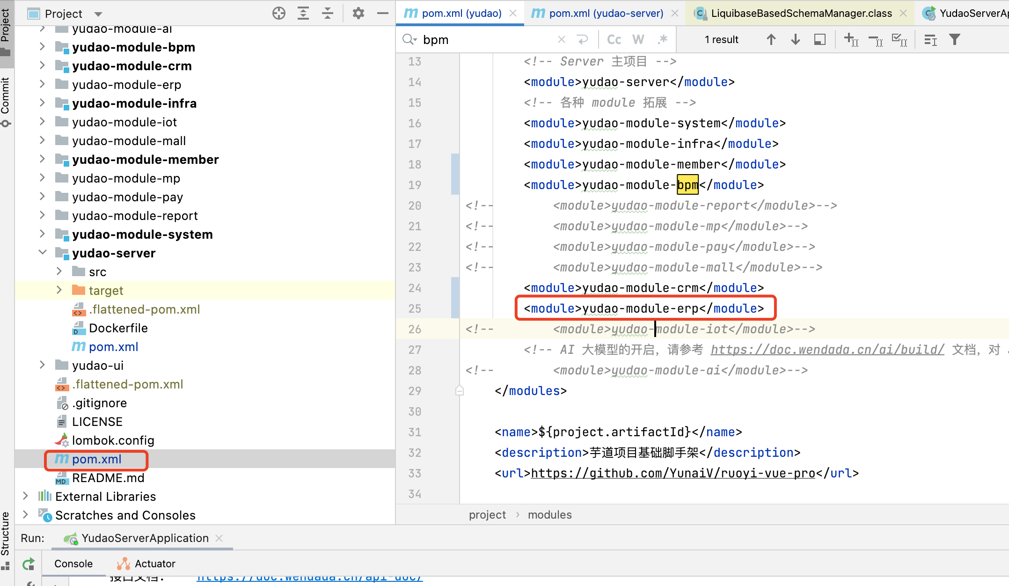1009x586 pixels.
Task: Hide the Project tool window
Action: [383, 14]
